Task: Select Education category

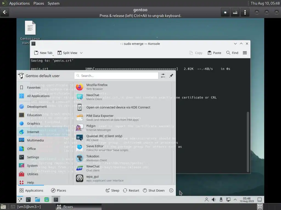Action: 43,115
